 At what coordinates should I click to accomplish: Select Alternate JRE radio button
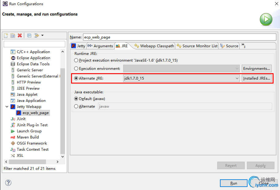pos(76,78)
